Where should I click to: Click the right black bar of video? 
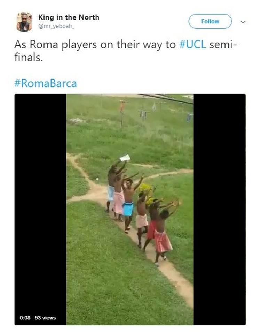click(220, 209)
